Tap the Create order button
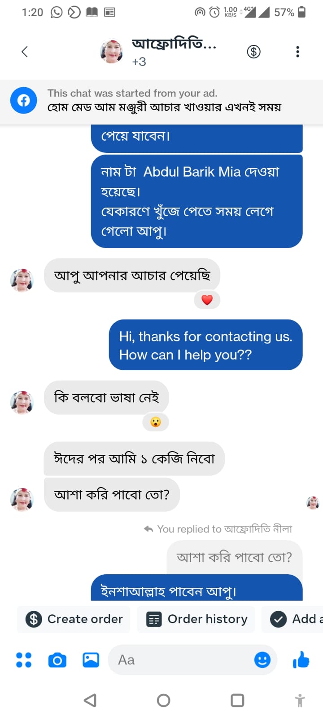 tap(74, 619)
